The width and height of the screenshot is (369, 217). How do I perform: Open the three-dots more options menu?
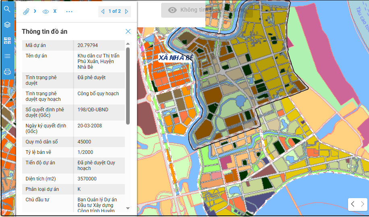pos(69,11)
